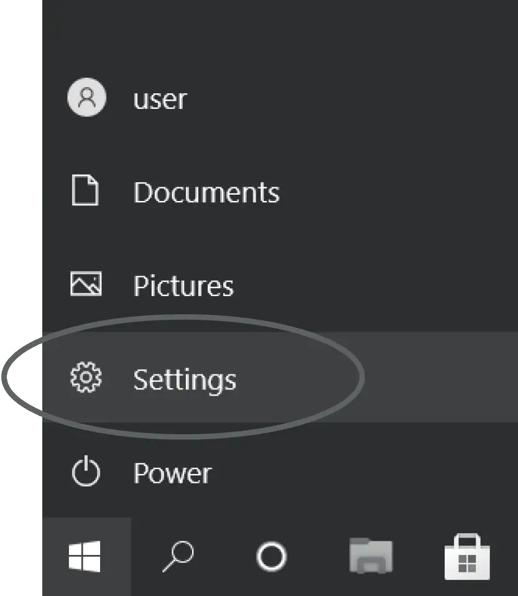Screen dimensions: 518x596
Task: Click the Windows Start logo button
Action: pos(85,556)
